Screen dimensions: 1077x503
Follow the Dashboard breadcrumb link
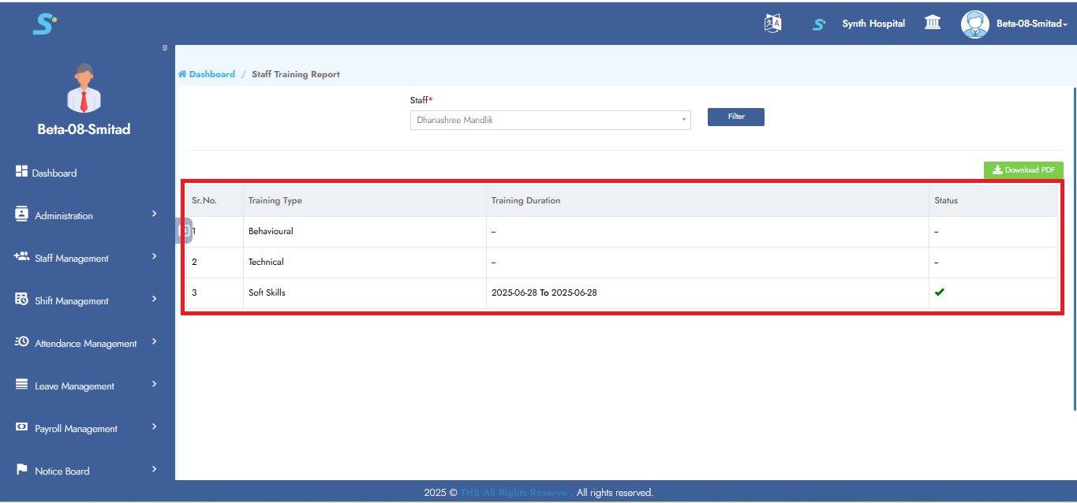(211, 74)
